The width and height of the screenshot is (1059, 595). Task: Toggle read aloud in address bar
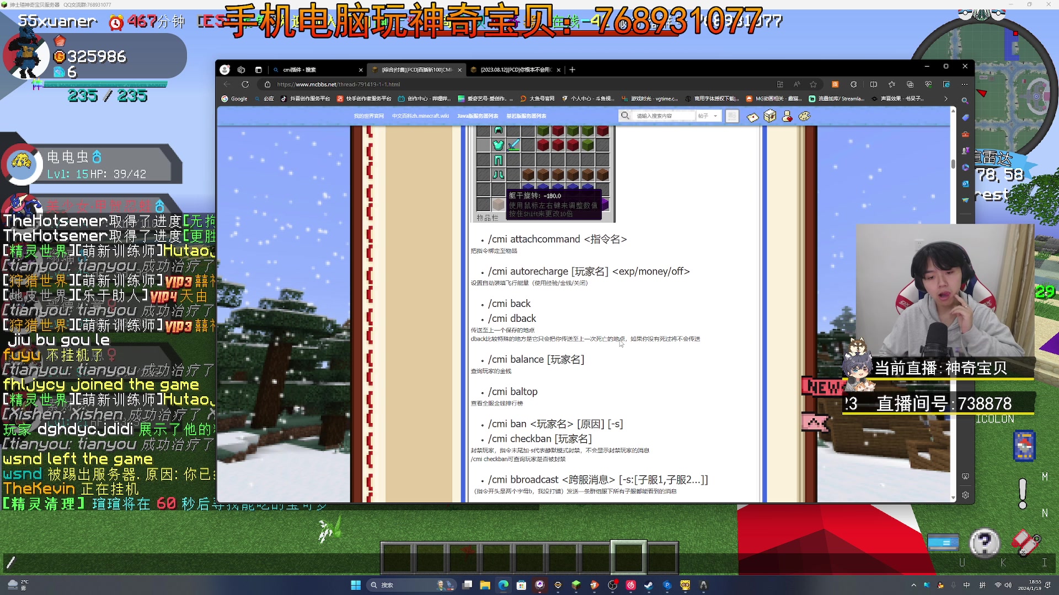[x=796, y=84]
